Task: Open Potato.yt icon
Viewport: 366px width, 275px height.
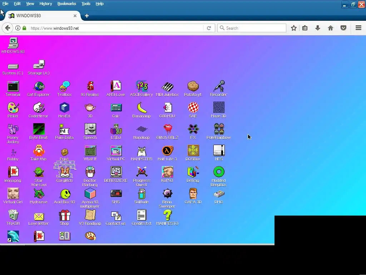Action: [193, 89]
